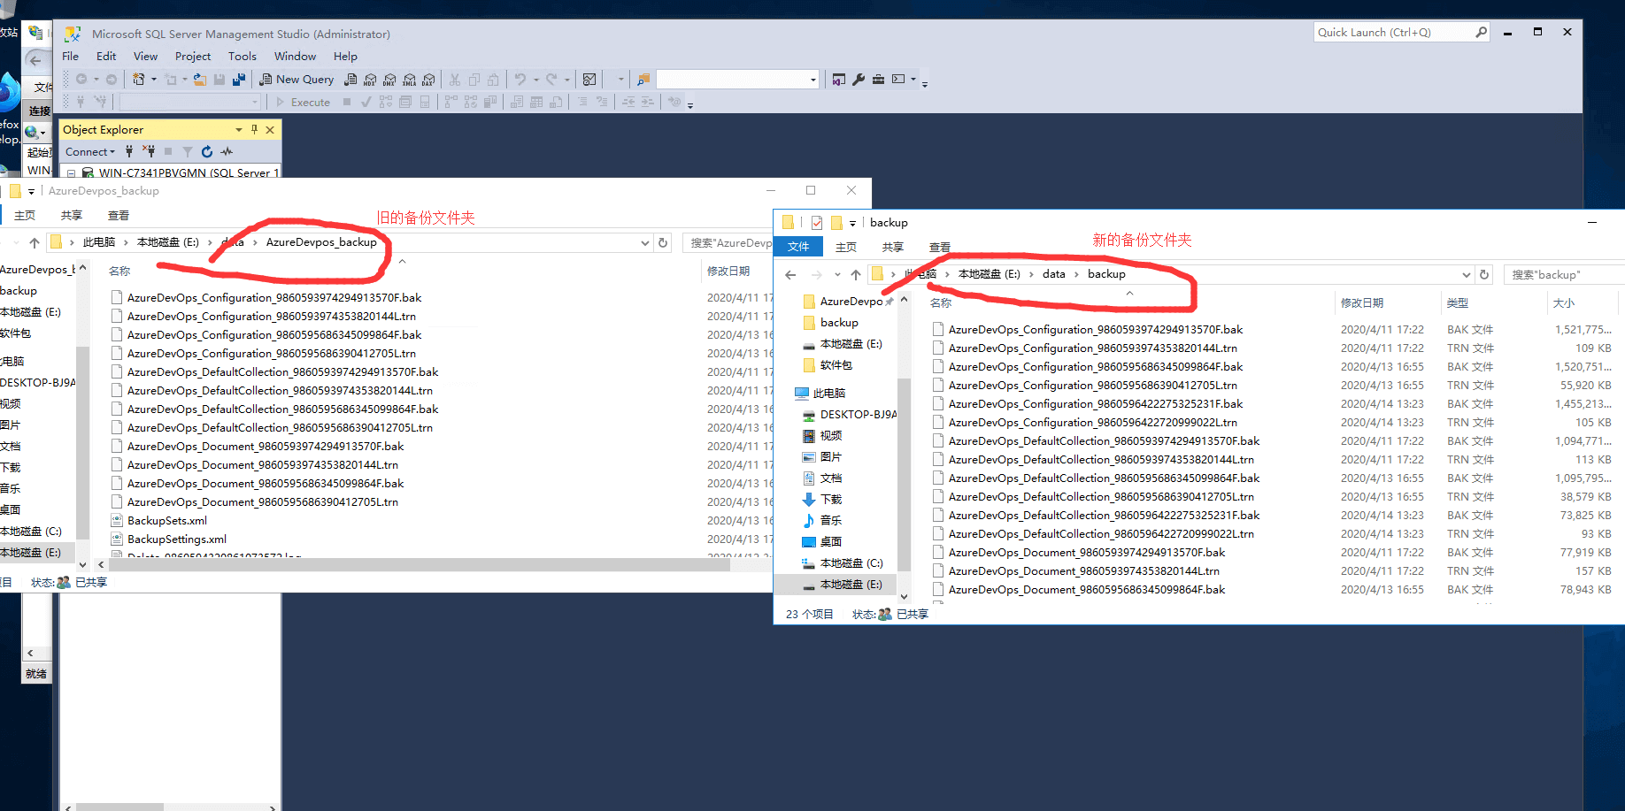Expand the backup window address history dropdown
This screenshot has height=811, width=1625.
point(1466,275)
